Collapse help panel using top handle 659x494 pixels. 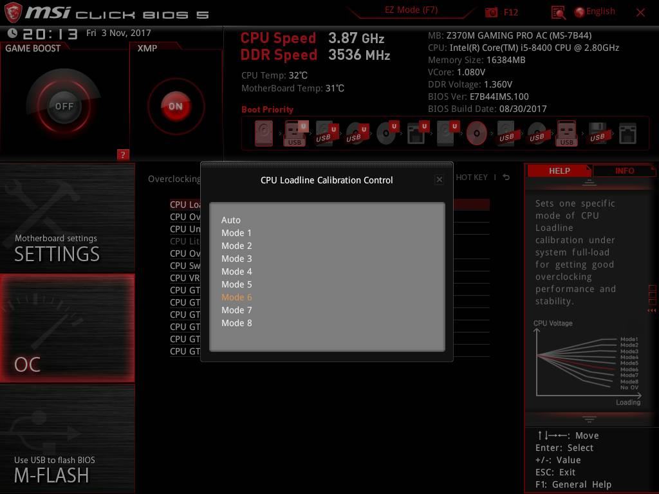point(589,183)
